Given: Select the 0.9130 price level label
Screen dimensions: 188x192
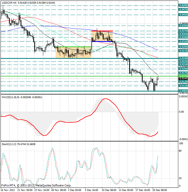Looking at the screenshot, I should 183,81.
